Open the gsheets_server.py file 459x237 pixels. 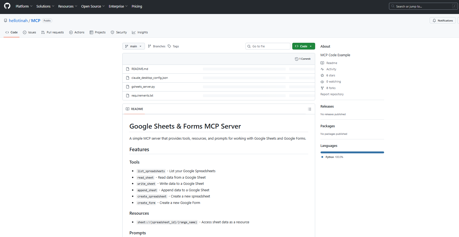pyautogui.click(x=143, y=87)
